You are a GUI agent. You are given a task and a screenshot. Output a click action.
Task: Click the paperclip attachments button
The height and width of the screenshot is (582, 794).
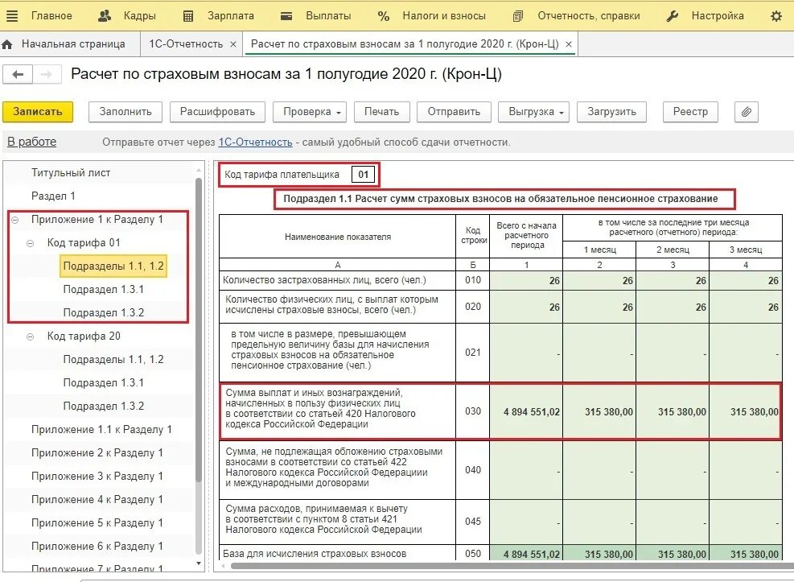tap(746, 112)
